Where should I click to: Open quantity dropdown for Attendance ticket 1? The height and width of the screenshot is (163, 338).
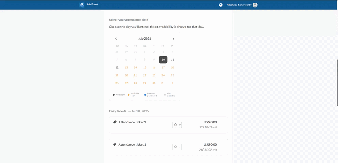[x=177, y=147]
